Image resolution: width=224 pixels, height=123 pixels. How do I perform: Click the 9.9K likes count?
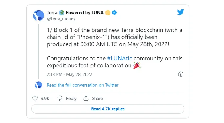(x=45, y=98)
